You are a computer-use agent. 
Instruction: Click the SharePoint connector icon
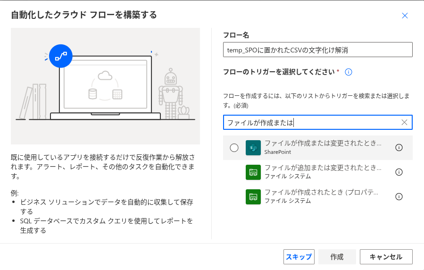point(253,148)
